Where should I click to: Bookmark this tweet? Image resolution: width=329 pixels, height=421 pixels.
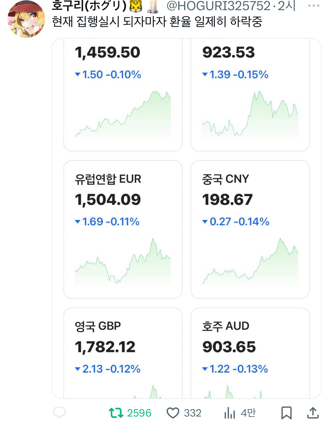click(286, 413)
